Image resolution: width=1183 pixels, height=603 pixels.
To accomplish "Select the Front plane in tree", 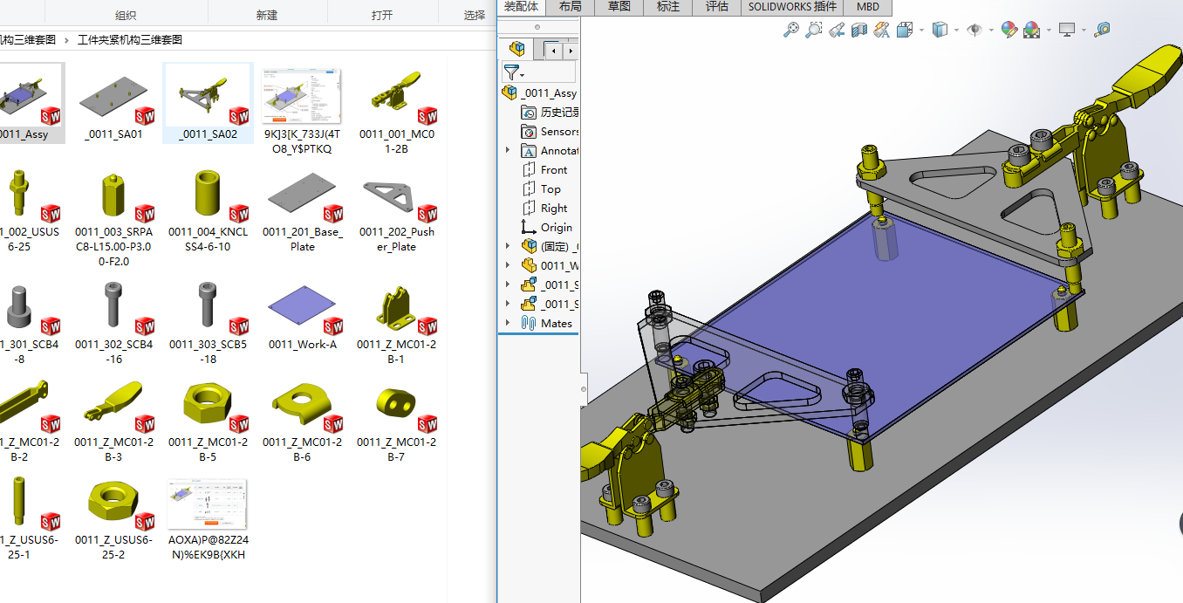I will tap(544, 169).
